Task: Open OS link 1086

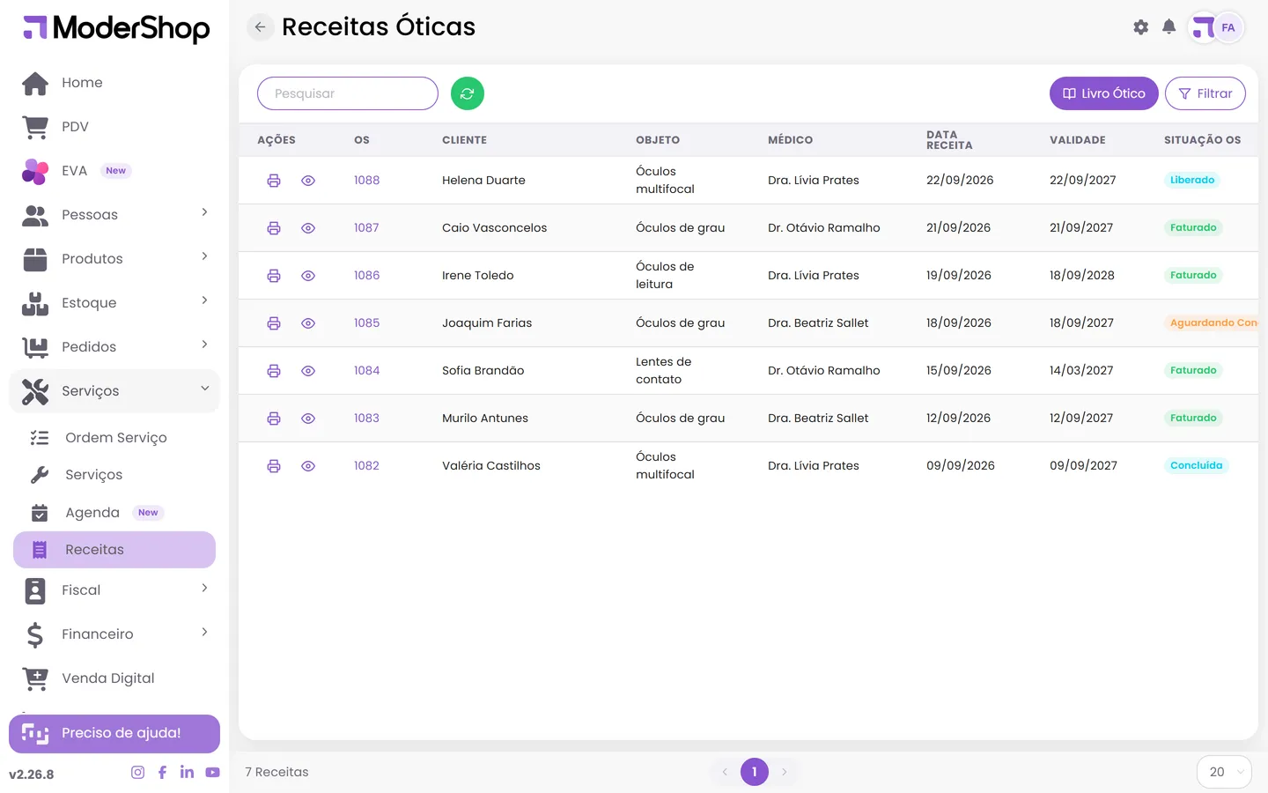Action: click(x=366, y=276)
